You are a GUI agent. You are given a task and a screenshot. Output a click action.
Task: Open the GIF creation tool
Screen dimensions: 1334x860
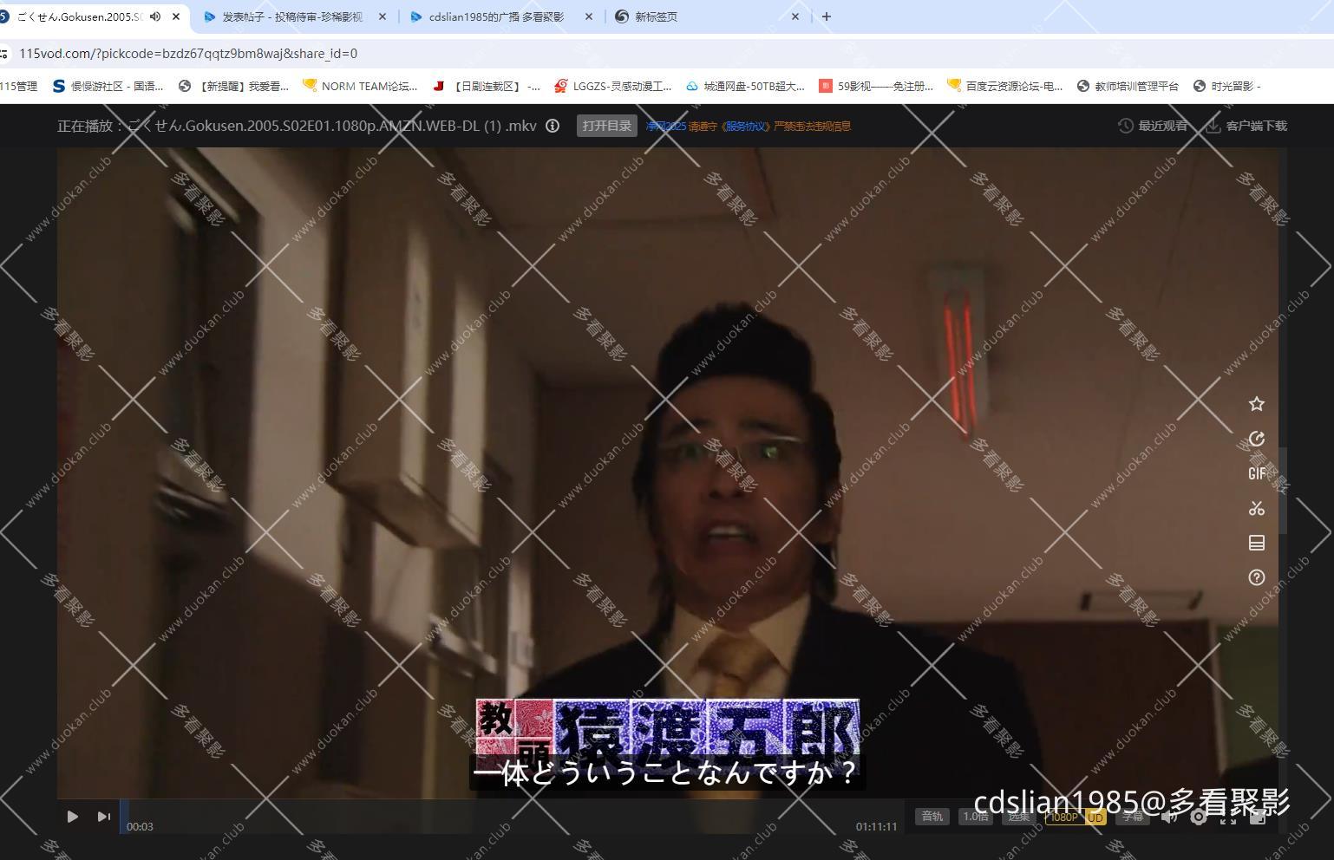pyautogui.click(x=1257, y=473)
